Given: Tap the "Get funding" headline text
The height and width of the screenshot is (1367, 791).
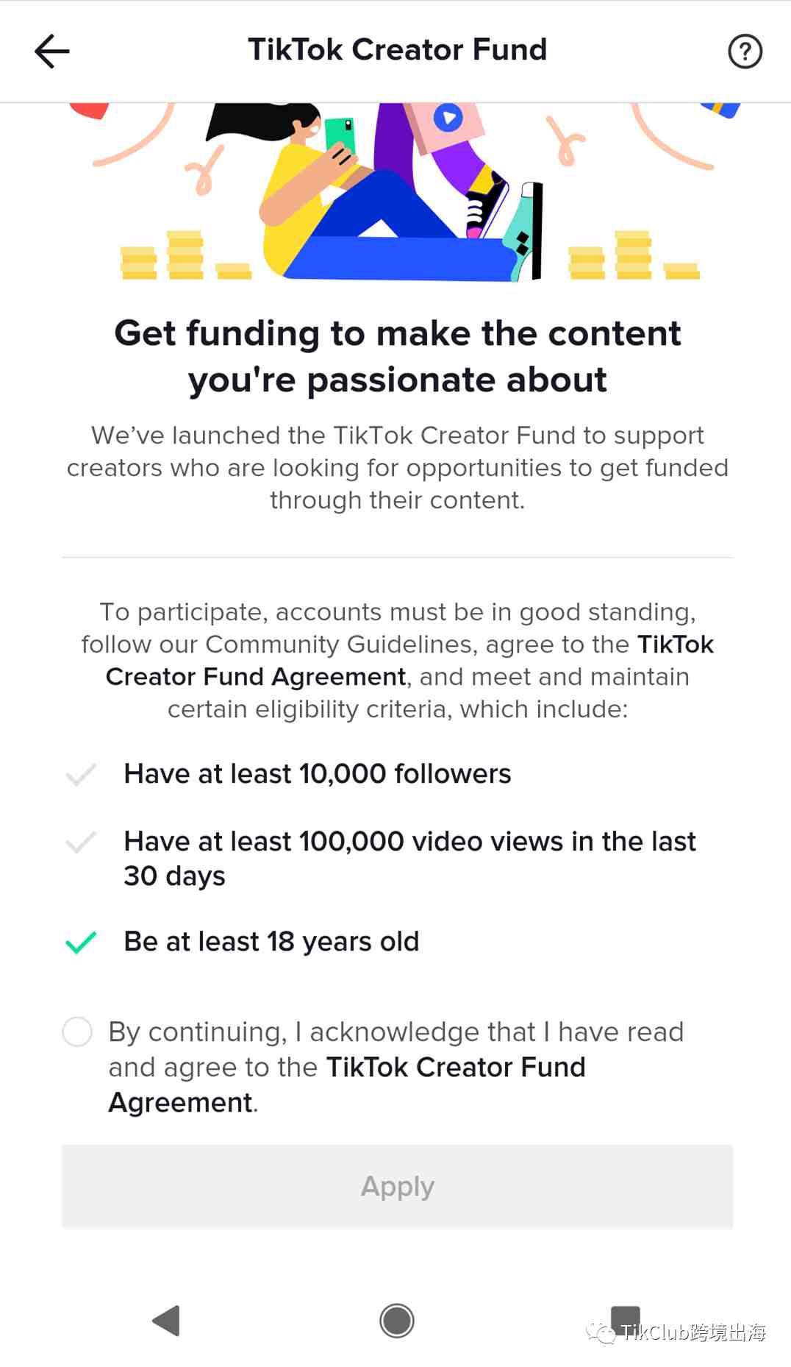Looking at the screenshot, I should point(397,356).
